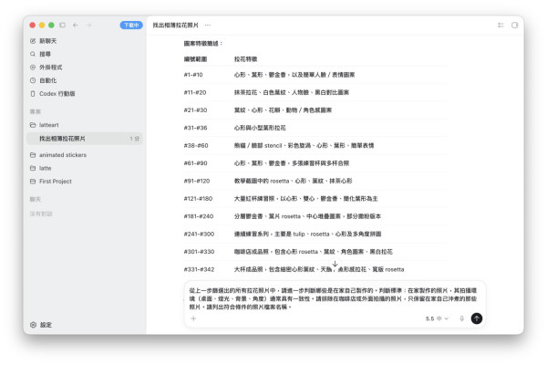The height and width of the screenshot is (365, 547).
Task: Add an attachment with the plus icon
Action: tap(193, 318)
